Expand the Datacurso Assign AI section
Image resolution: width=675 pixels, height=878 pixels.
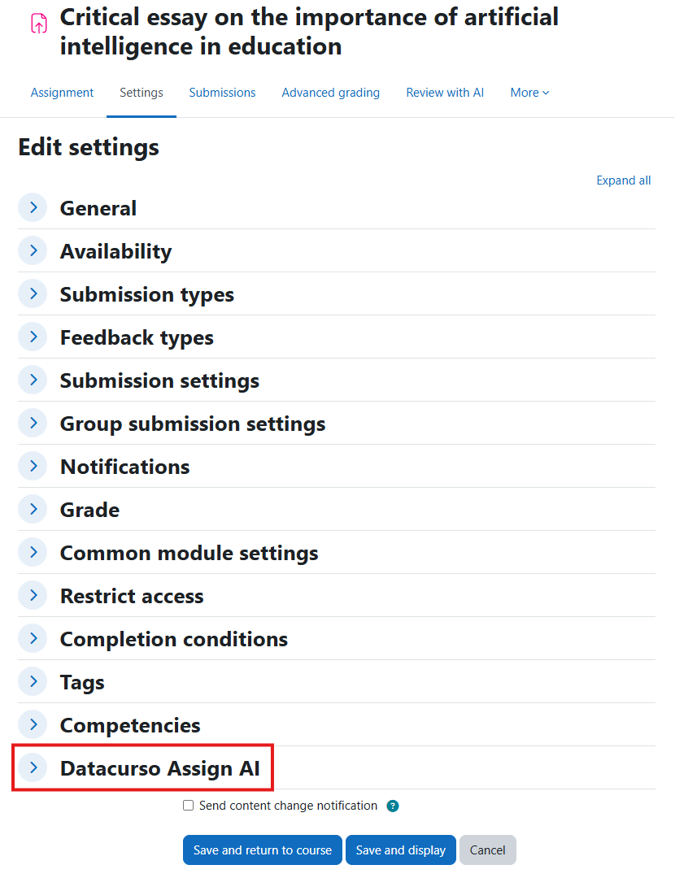click(32, 767)
